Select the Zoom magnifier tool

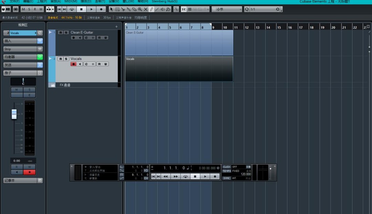coord(140,9)
